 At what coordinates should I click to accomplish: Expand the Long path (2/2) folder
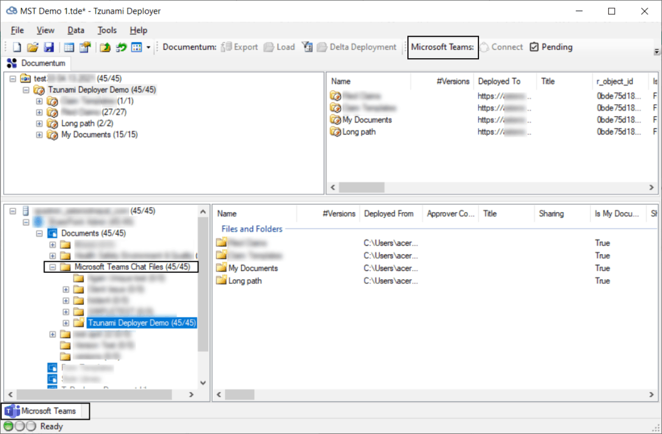click(39, 124)
